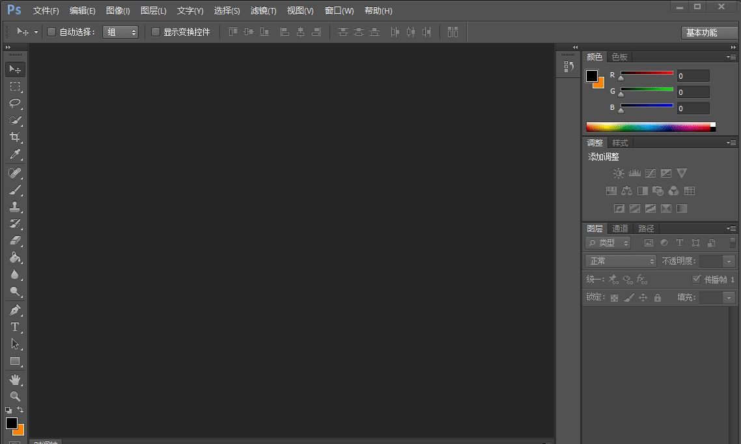This screenshot has width=741, height=444.
Task: Select the Move tool in the toolbox
Action: (15, 70)
